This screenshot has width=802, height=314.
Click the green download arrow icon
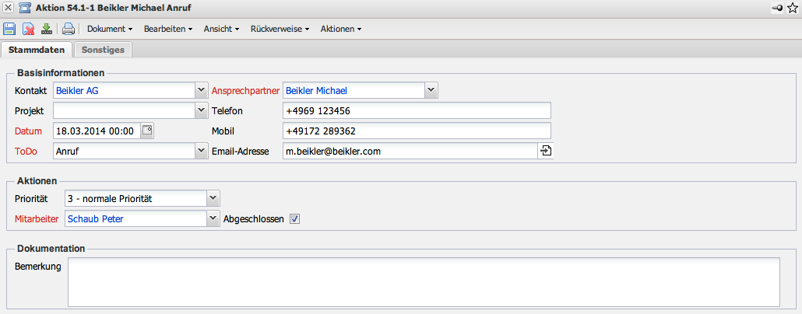coord(47,30)
